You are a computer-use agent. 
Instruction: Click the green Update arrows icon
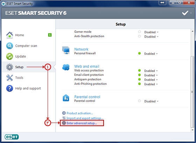click(9, 56)
